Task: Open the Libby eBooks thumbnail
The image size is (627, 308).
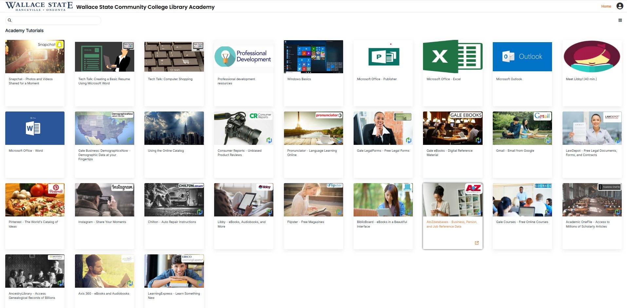Action: pyautogui.click(x=244, y=200)
